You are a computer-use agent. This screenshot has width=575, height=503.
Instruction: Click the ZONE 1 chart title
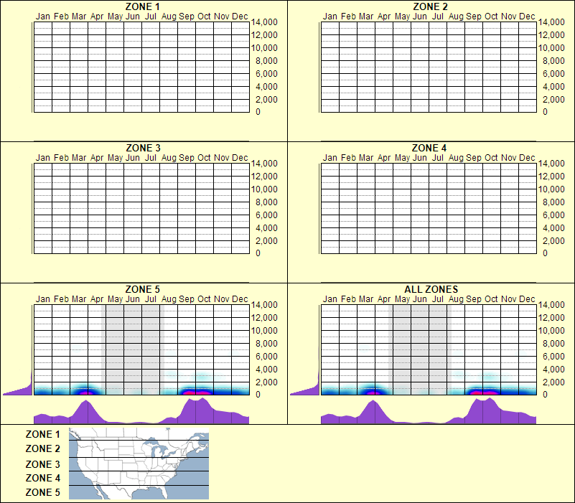(143, 7)
